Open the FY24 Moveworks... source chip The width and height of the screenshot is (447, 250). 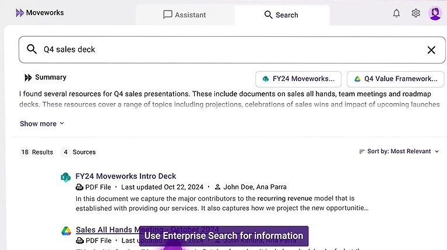298,79
